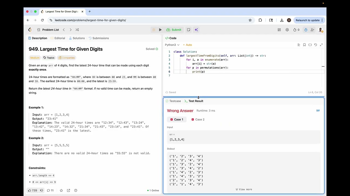Viewport: 350px width, 196px height.
Task: Close the Largest Time for Given Digits tab
Action: point(82,11)
